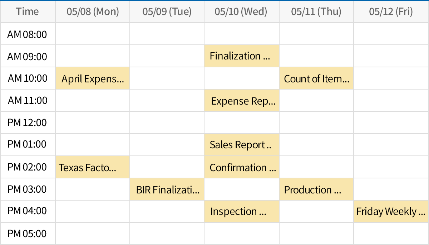Select the Sales Report event on Wednesday
Screen dimensions: 429x245
pos(241,145)
